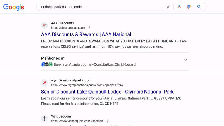Click the Visit Sequoia site name

click(x=61, y=116)
